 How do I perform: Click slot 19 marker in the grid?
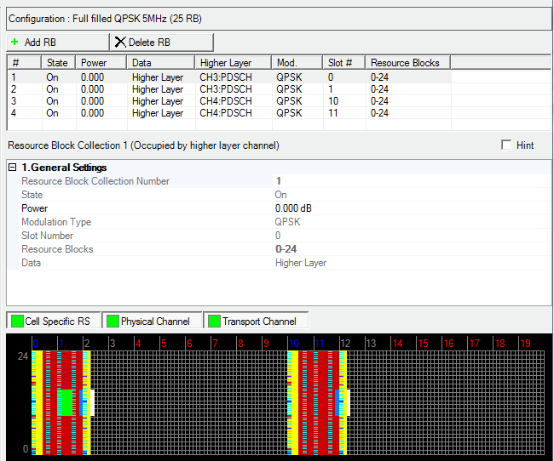(x=525, y=343)
